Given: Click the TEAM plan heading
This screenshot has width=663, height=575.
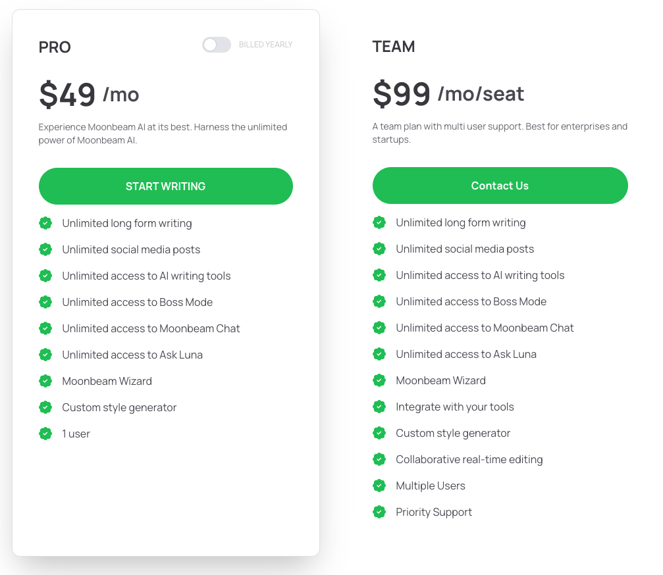Looking at the screenshot, I should pyautogui.click(x=394, y=47).
